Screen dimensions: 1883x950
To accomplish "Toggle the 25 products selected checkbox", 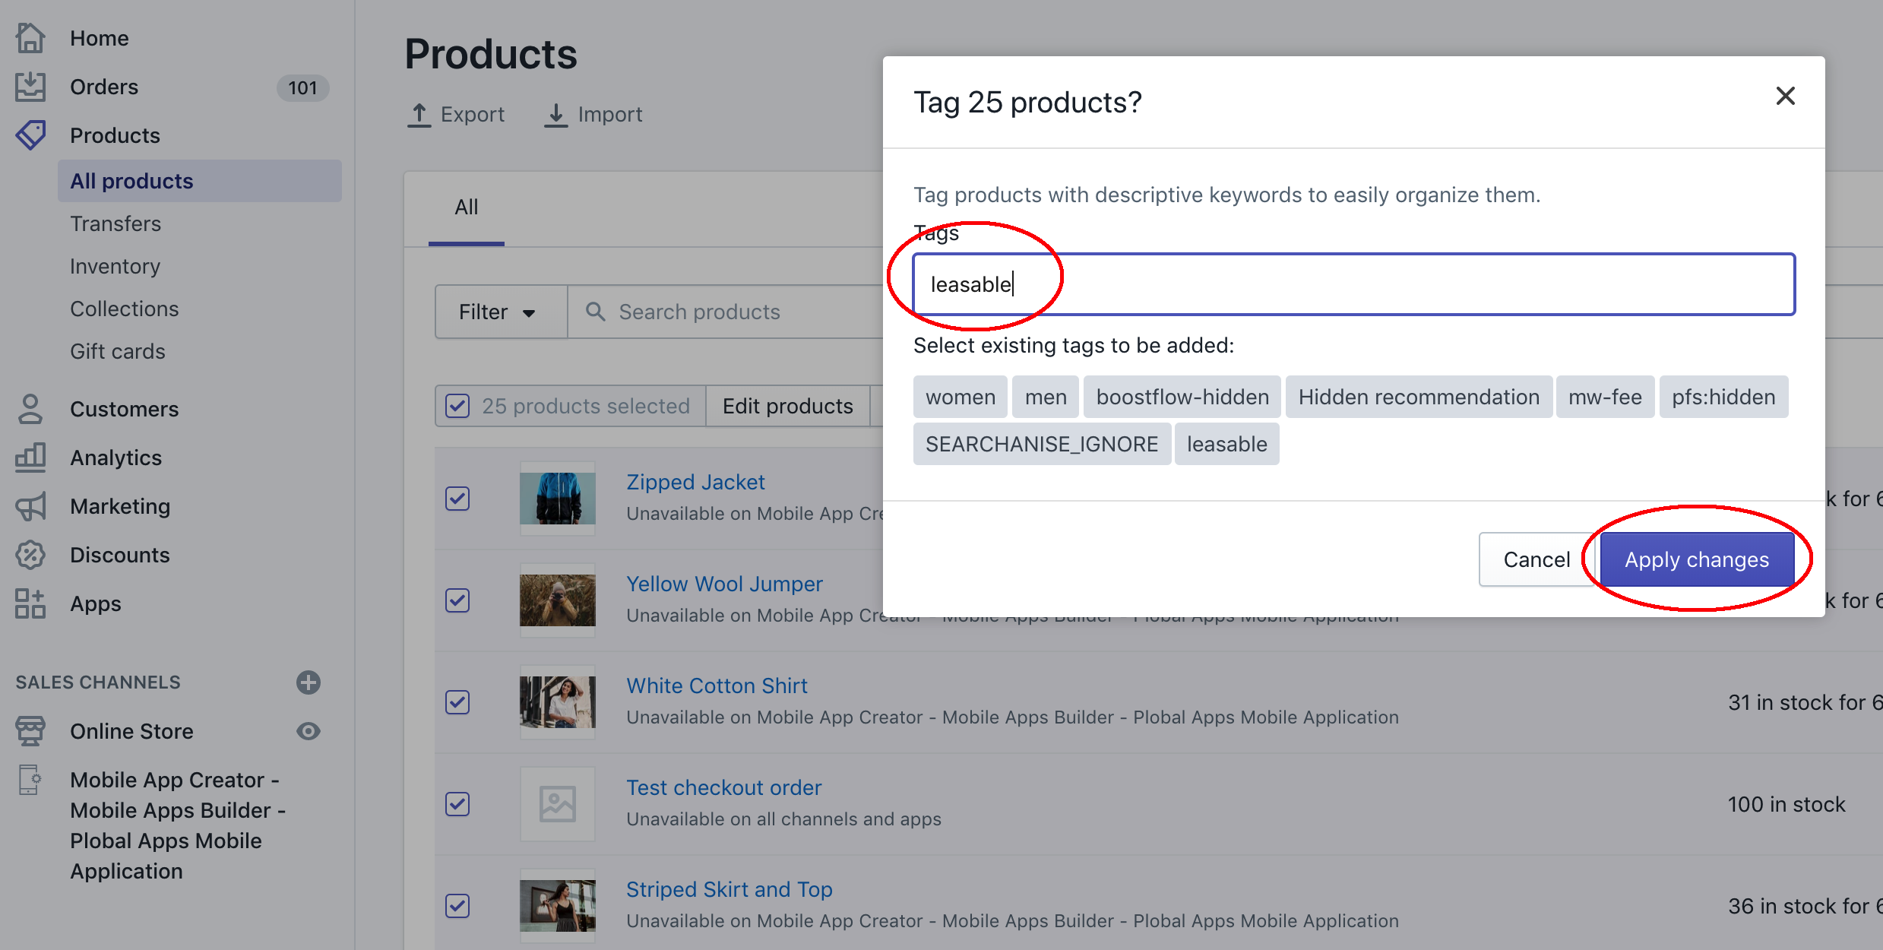I will tap(457, 406).
